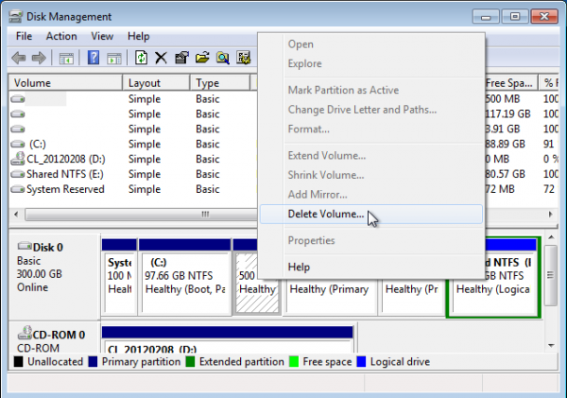Sort by the Free Spa... column header
The image size is (567, 398).
click(510, 83)
